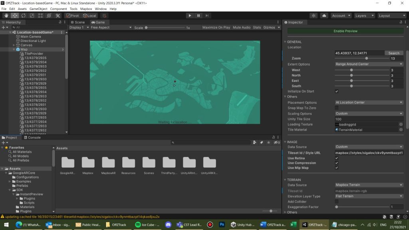Toggle Pivot handle position mode
Viewport: 409px width, 230px height.
73,16
